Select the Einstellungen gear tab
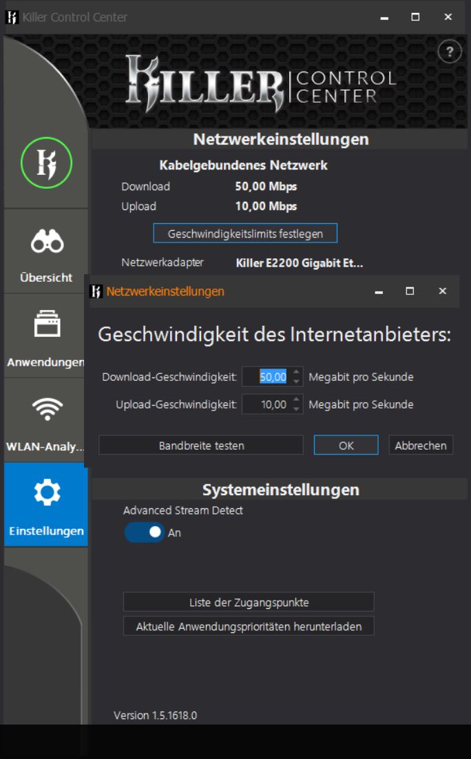 coord(46,504)
